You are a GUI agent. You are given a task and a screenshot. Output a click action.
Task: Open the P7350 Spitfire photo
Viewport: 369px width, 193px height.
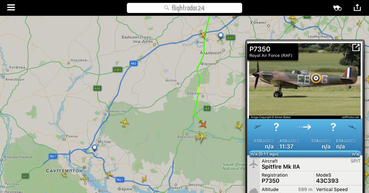click(x=304, y=81)
